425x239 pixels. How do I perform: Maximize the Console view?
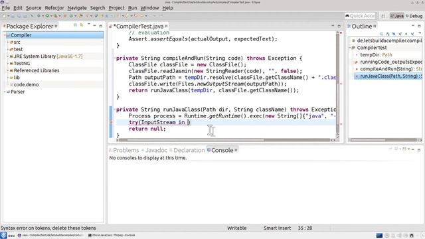419,149
